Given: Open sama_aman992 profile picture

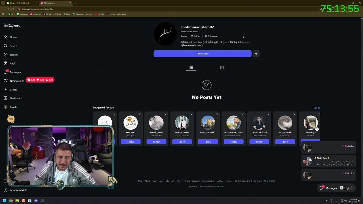Looking at the screenshot, I should pyautogui.click(x=208, y=123).
